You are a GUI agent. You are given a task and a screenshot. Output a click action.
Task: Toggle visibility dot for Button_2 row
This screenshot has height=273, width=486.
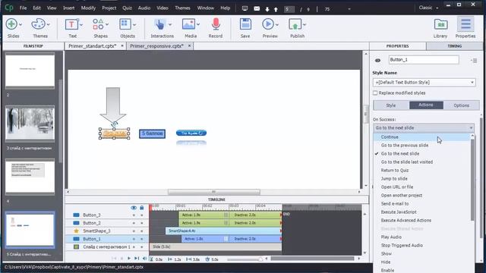click(134, 223)
